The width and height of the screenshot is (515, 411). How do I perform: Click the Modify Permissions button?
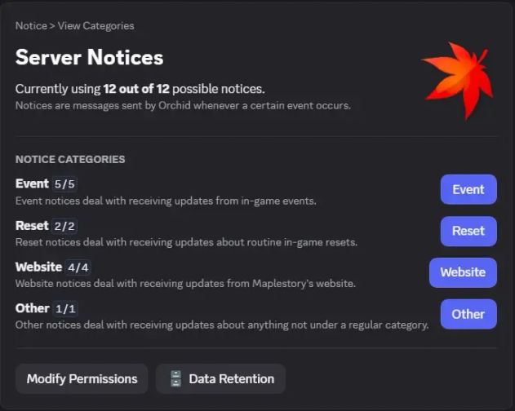(x=82, y=379)
